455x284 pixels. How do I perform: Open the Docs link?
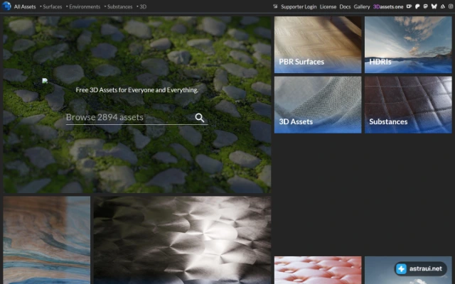point(345,6)
